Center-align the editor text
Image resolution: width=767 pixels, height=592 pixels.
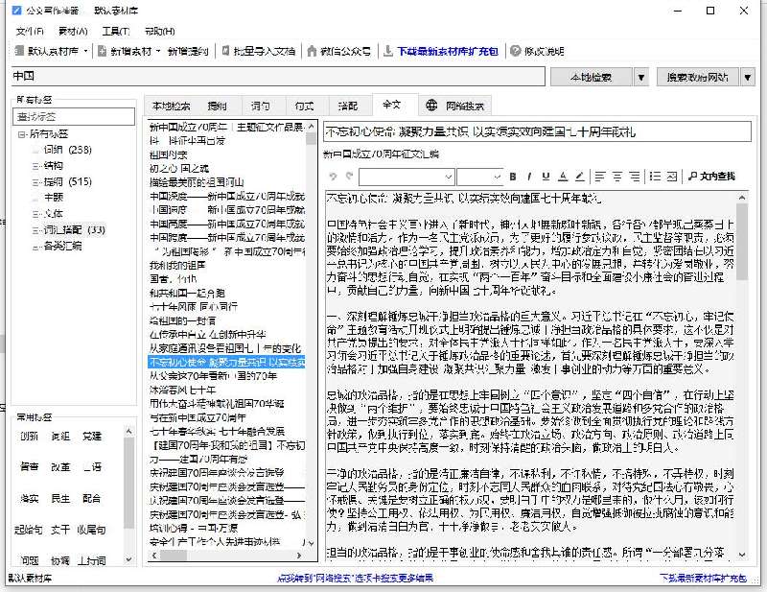click(617, 177)
